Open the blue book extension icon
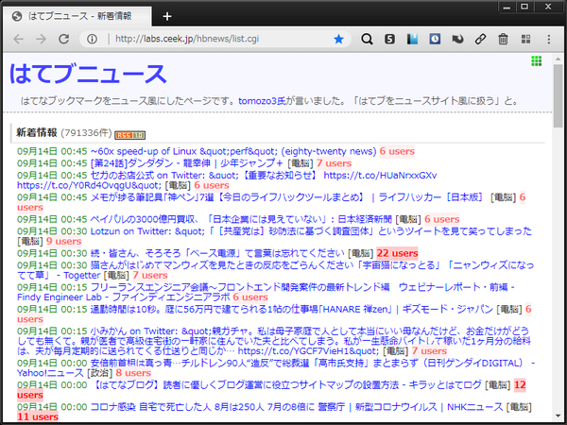567x425 pixels. click(x=412, y=39)
